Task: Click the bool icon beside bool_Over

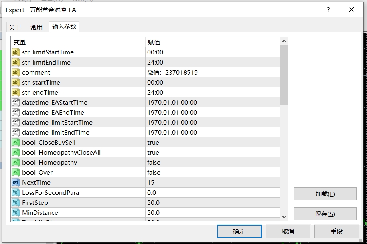Action: (16, 172)
